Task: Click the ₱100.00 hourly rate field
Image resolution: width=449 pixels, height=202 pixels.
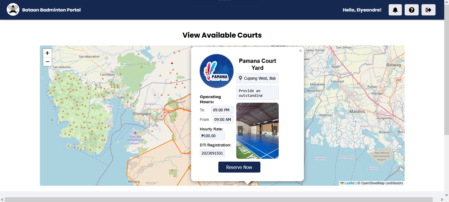Action: point(212,136)
